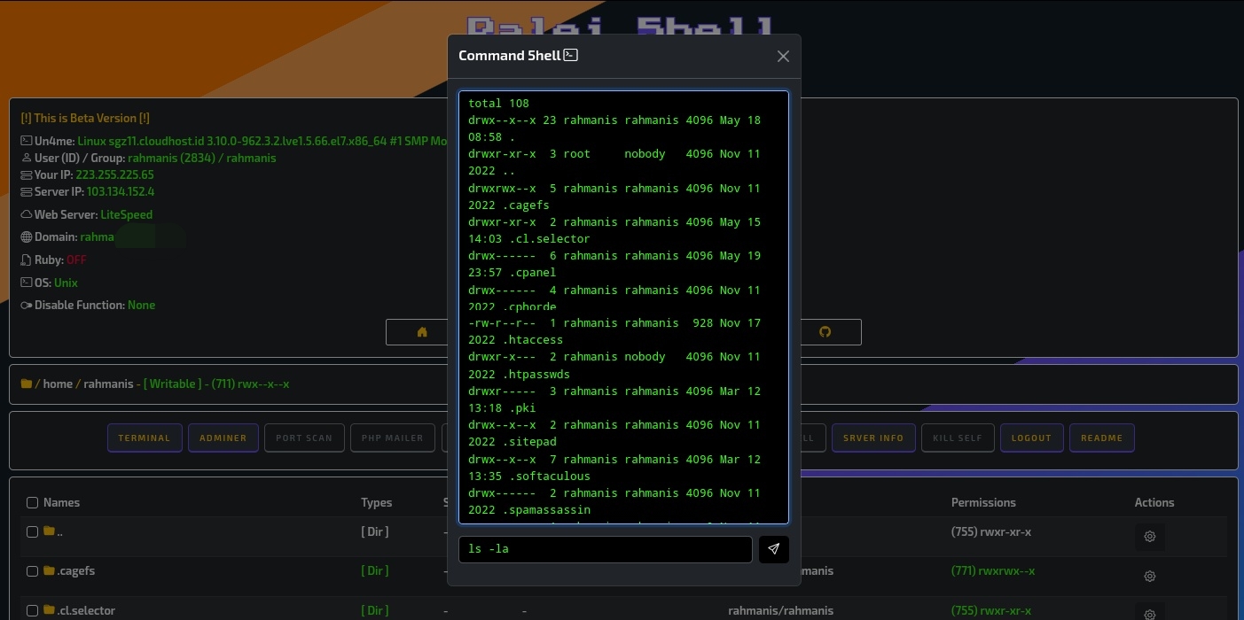Screen dimensions: 1244x620
Task: Launch the PORT SCAN tool
Action: (304, 438)
